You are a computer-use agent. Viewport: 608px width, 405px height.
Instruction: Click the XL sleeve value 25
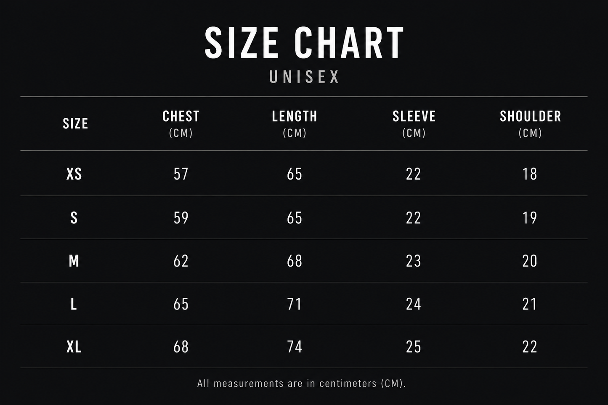click(414, 347)
